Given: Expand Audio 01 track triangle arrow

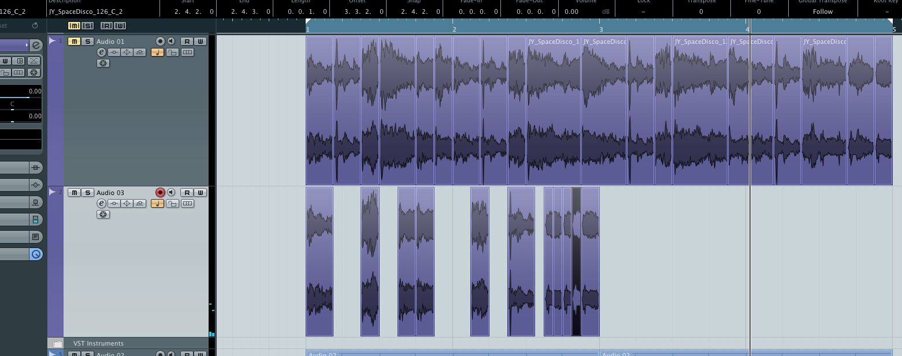Looking at the screenshot, I should pos(52,40).
